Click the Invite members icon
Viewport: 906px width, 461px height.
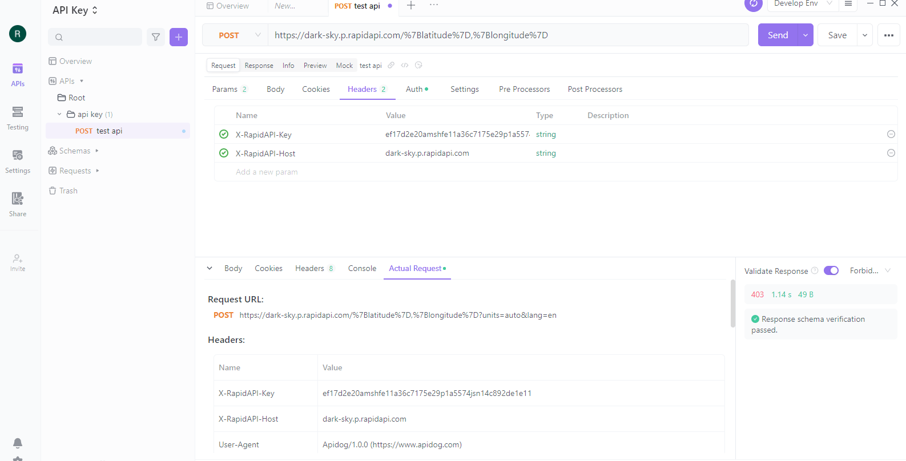(x=18, y=262)
